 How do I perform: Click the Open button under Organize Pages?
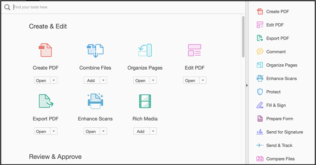(141, 80)
